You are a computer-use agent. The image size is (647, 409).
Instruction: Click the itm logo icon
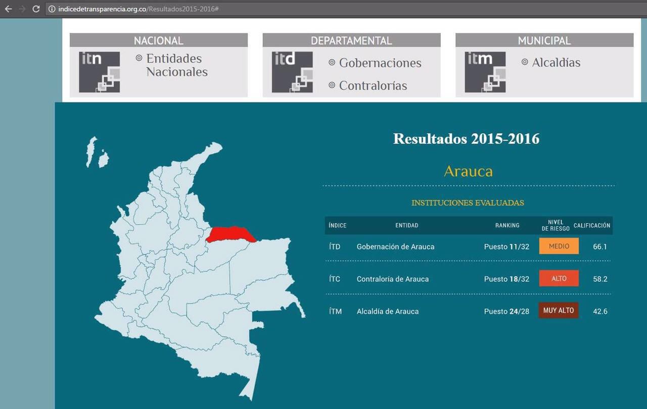coord(485,72)
